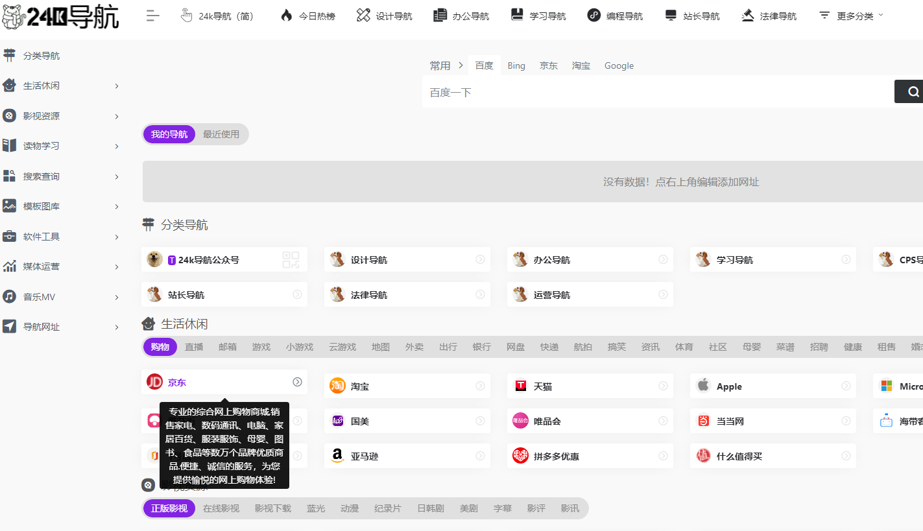Click the 拼多多优惠 logo icon
923x531 pixels.
click(x=520, y=456)
